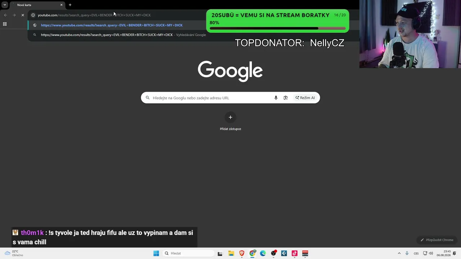This screenshot has height=259, width=461.
Task: Open File Explorer from the taskbar
Action: 231,253
